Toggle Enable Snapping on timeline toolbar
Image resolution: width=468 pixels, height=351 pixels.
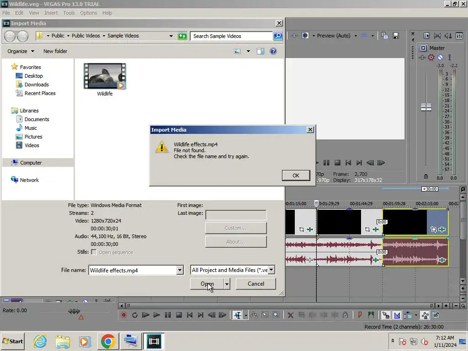click(386, 315)
